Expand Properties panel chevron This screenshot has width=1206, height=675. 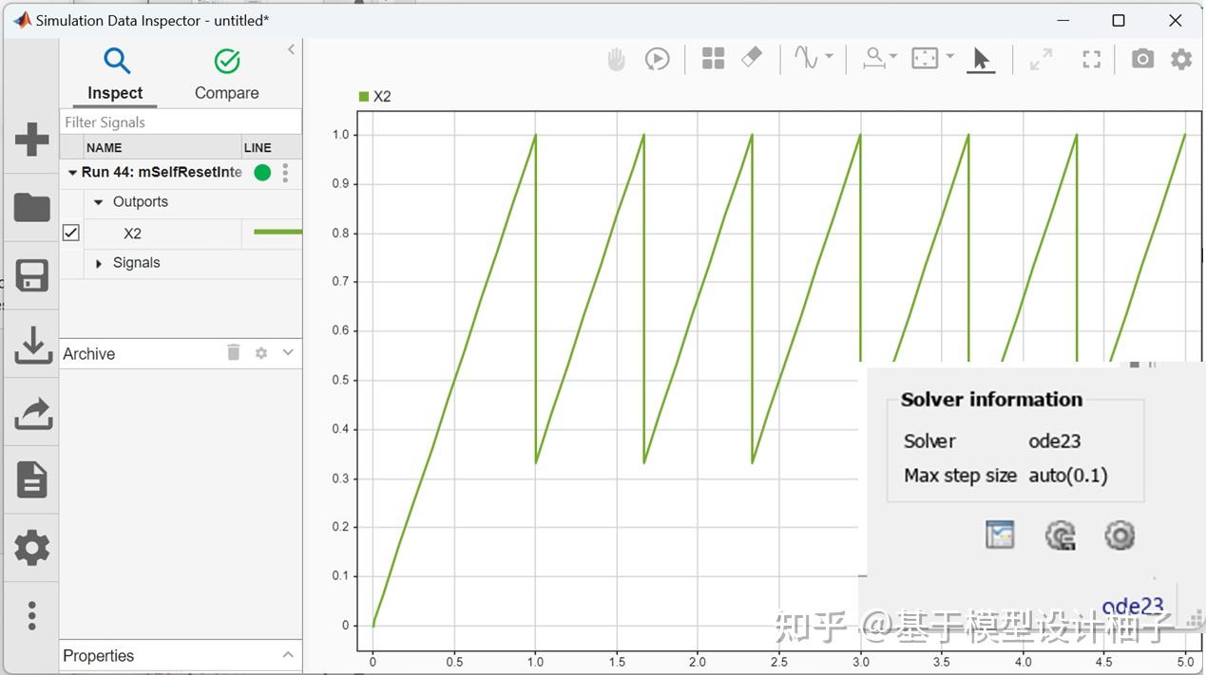point(288,655)
